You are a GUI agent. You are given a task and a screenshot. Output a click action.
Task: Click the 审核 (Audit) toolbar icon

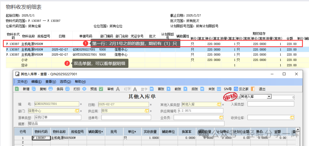[x=101, y=89]
